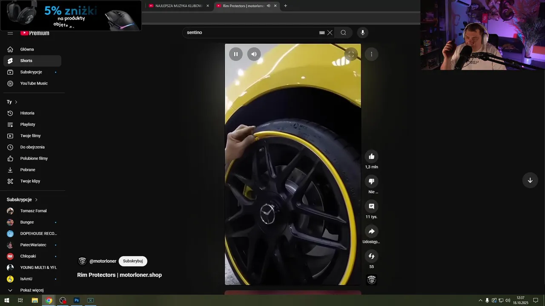The image size is (545, 306).
Task: Subscribe with the Subskrybuj button
Action: [133, 261]
